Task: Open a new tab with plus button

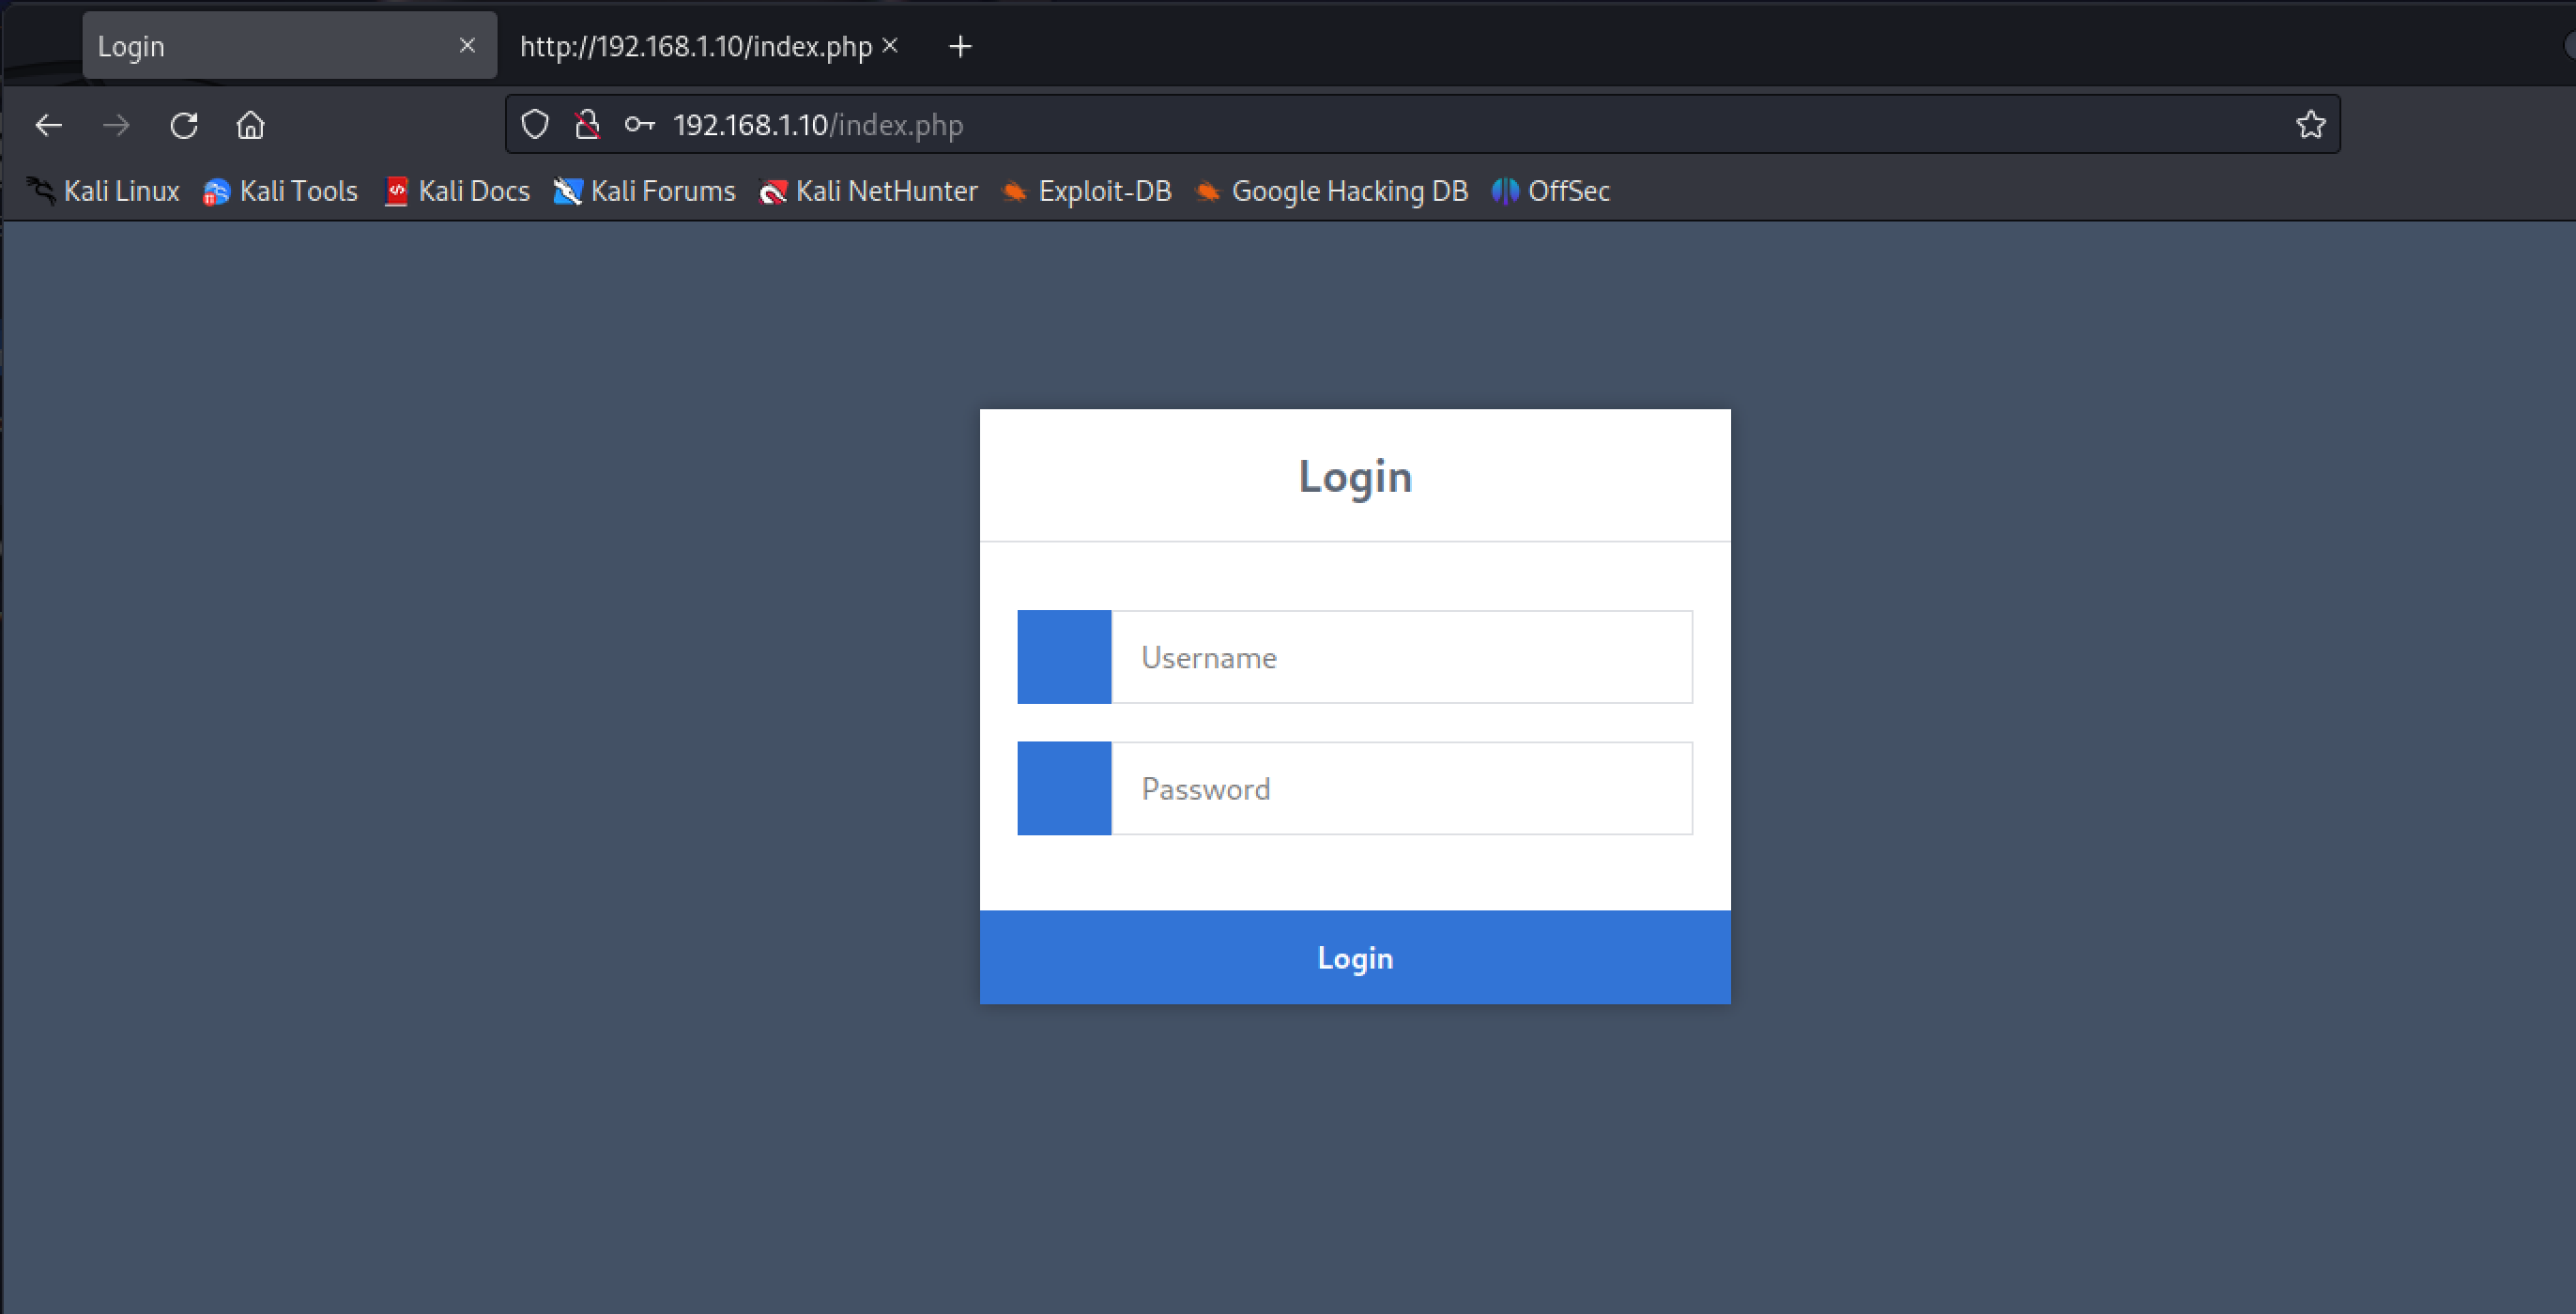Action: tap(960, 46)
